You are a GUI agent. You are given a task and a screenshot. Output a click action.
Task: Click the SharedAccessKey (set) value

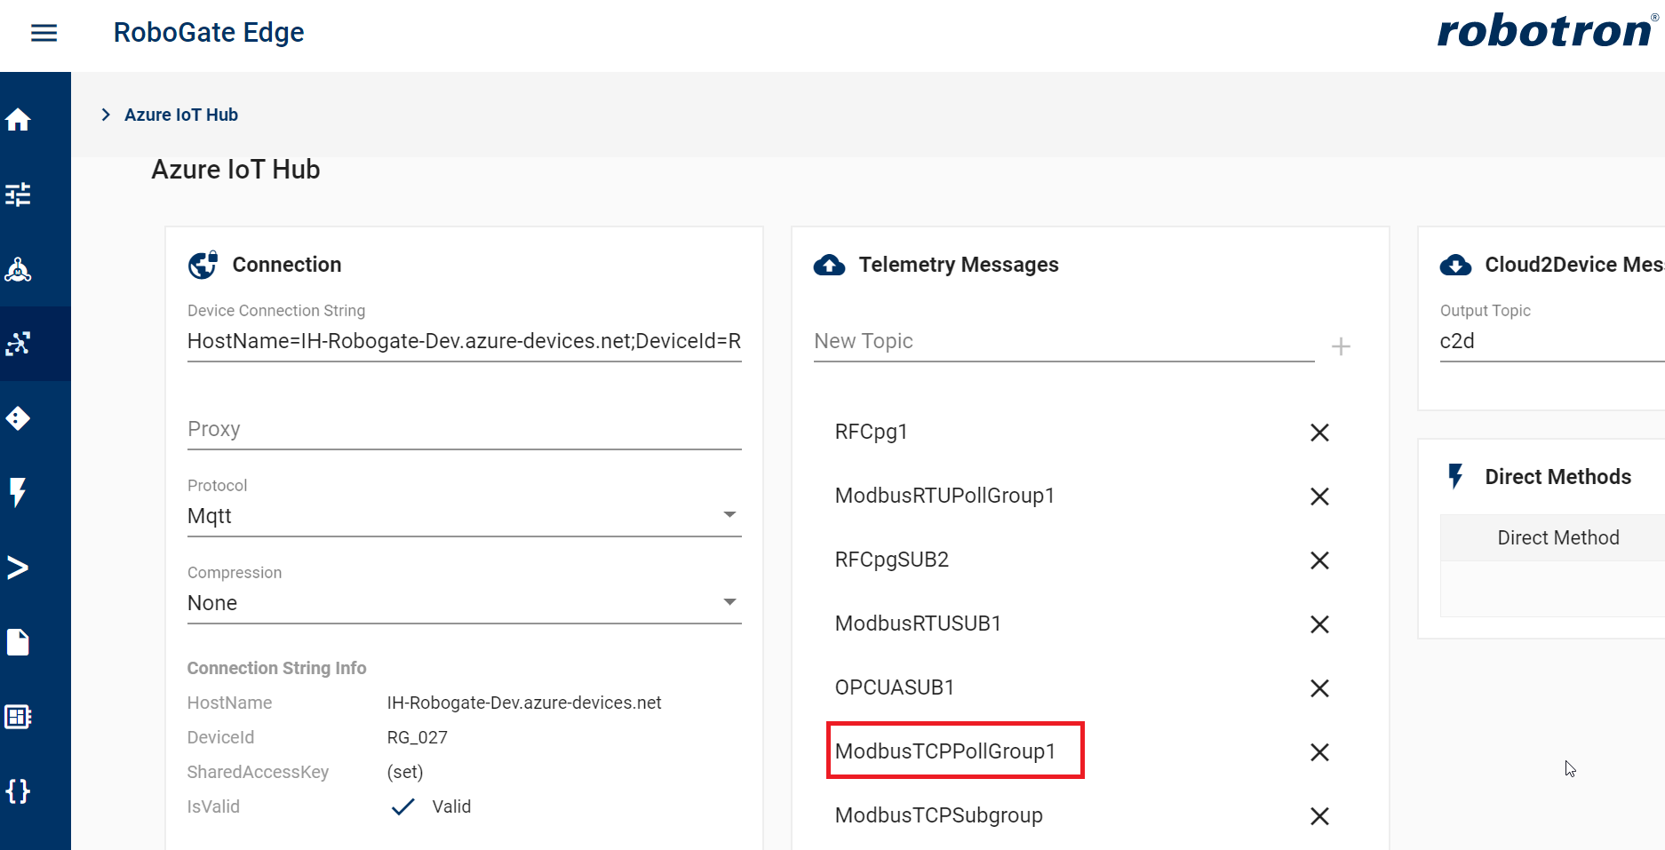pos(405,772)
